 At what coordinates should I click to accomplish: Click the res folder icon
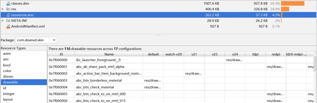click(8, 9)
